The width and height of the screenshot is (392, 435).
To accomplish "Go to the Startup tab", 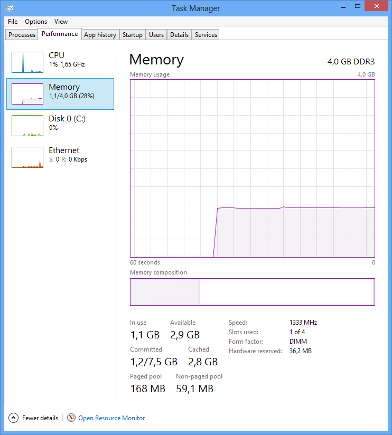I will 133,35.
